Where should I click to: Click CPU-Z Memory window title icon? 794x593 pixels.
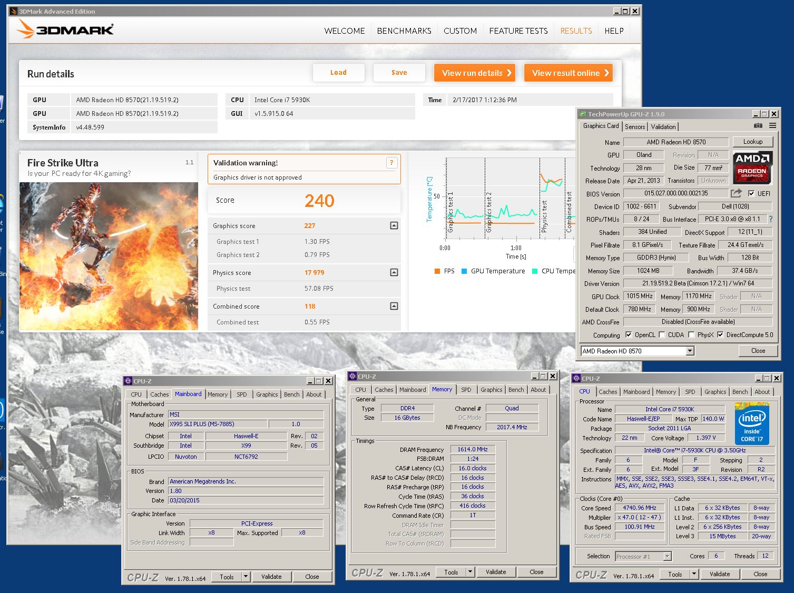click(x=352, y=376)
